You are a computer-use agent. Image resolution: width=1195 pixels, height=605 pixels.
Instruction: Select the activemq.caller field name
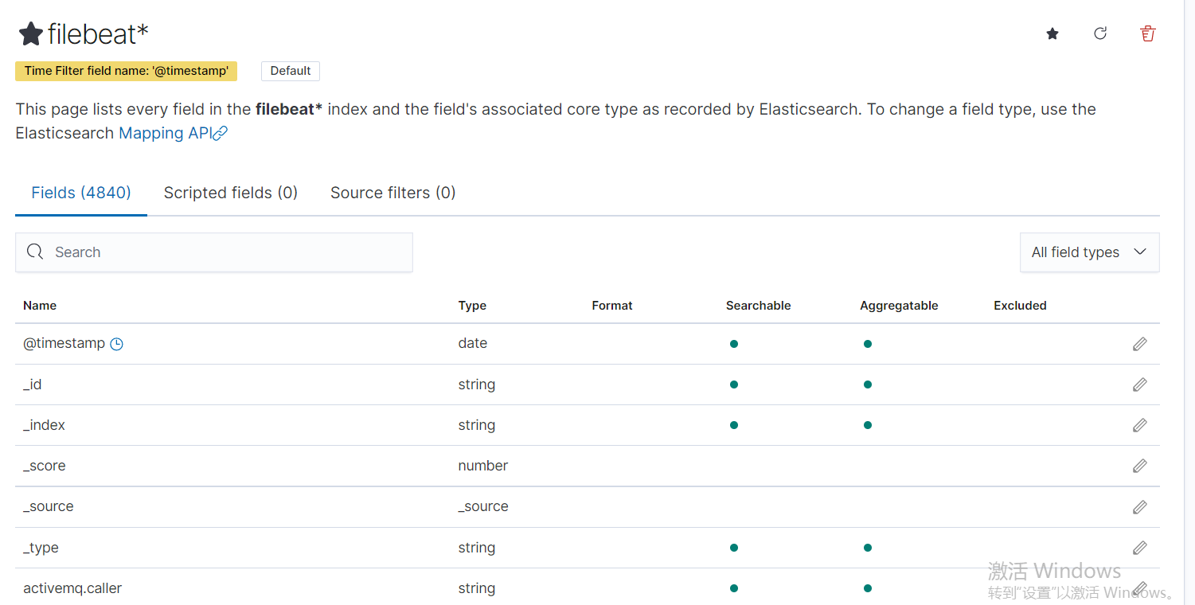coord(72,588)
